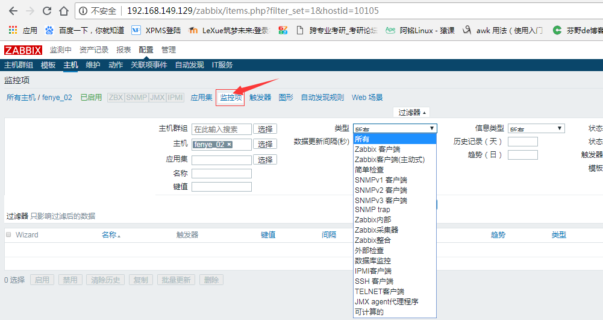This screenshot has height=320, width=603.
Task: Click the 所有主机 breadcrumb link
Action: [x=20, y=97]
